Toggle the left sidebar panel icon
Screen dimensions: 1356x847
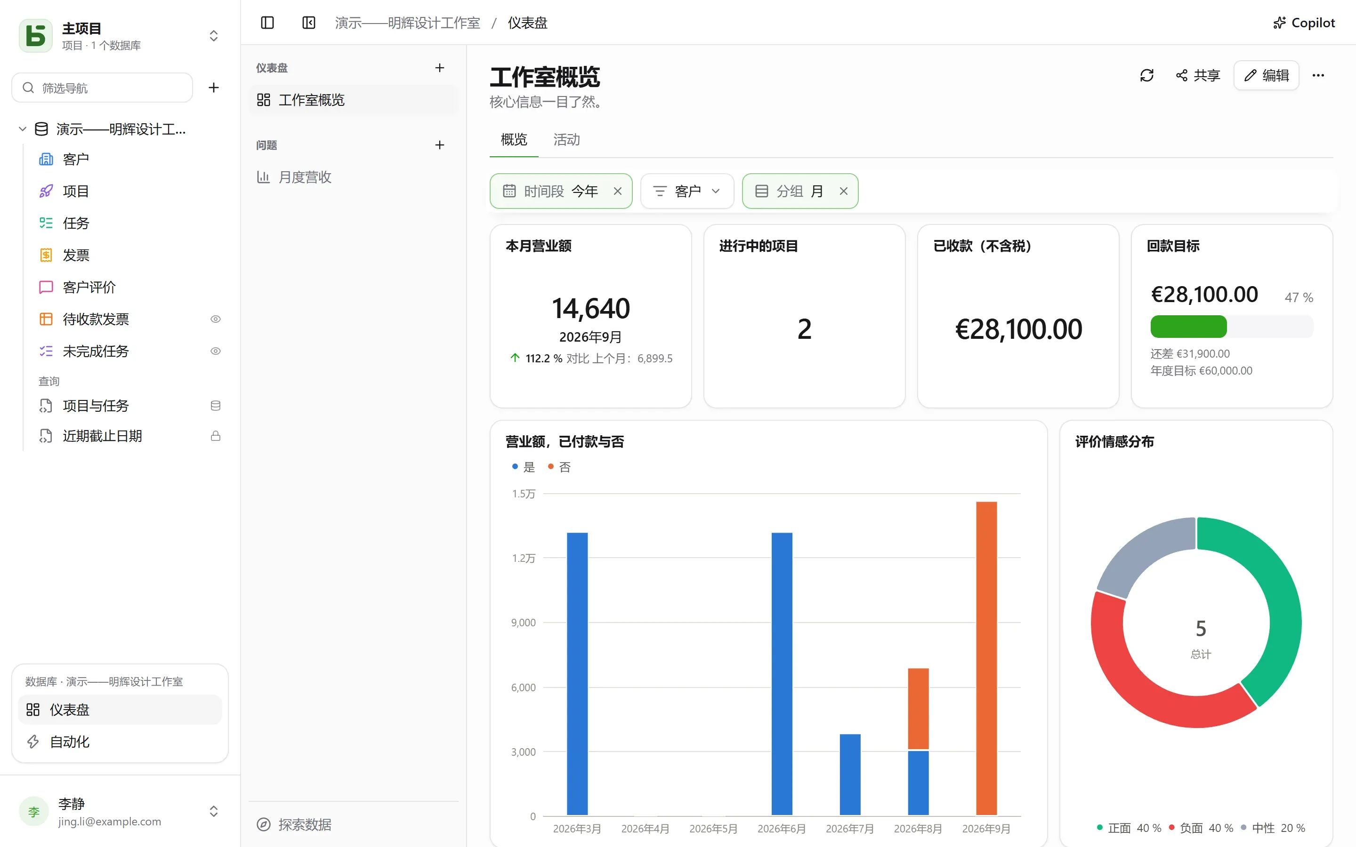coord(267,23)
